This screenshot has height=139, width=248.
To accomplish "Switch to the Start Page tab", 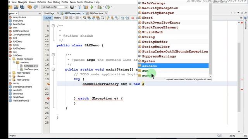I will pos(49,14).
